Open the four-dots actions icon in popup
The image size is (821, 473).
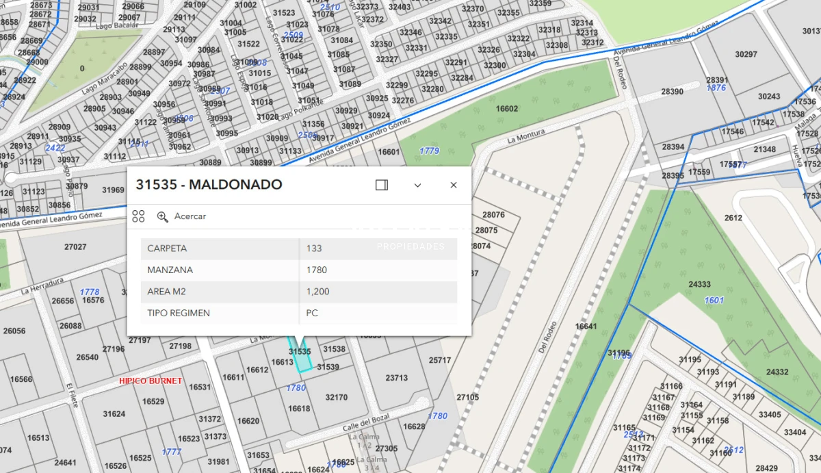click(138, 216)
